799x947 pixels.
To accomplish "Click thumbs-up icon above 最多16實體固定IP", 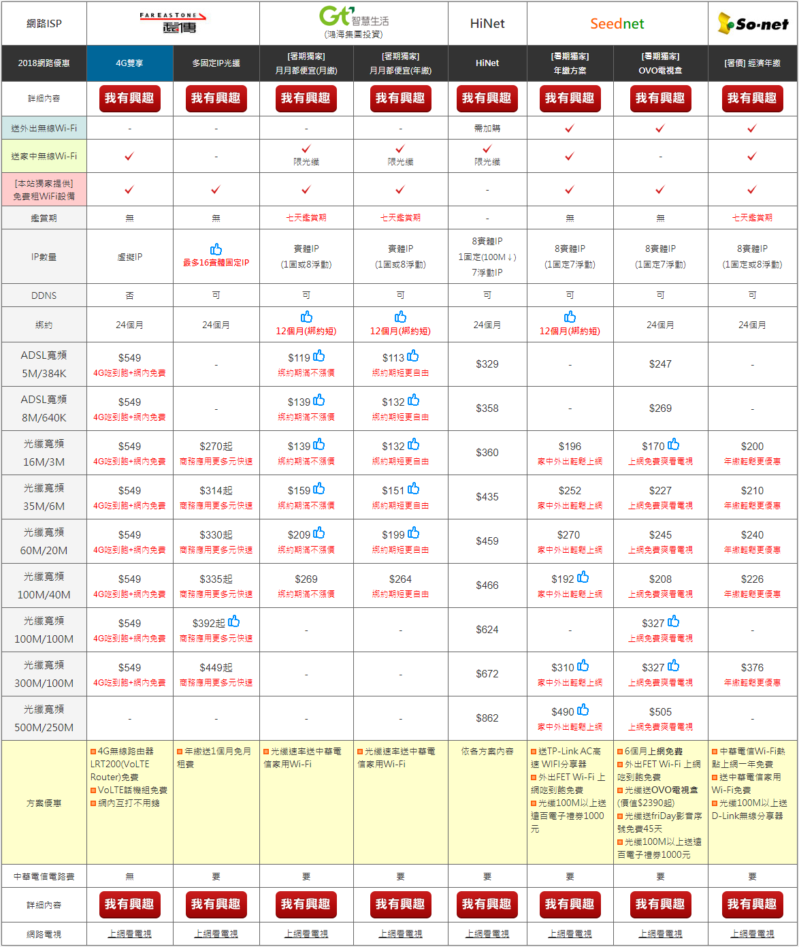I will [216, 249].
